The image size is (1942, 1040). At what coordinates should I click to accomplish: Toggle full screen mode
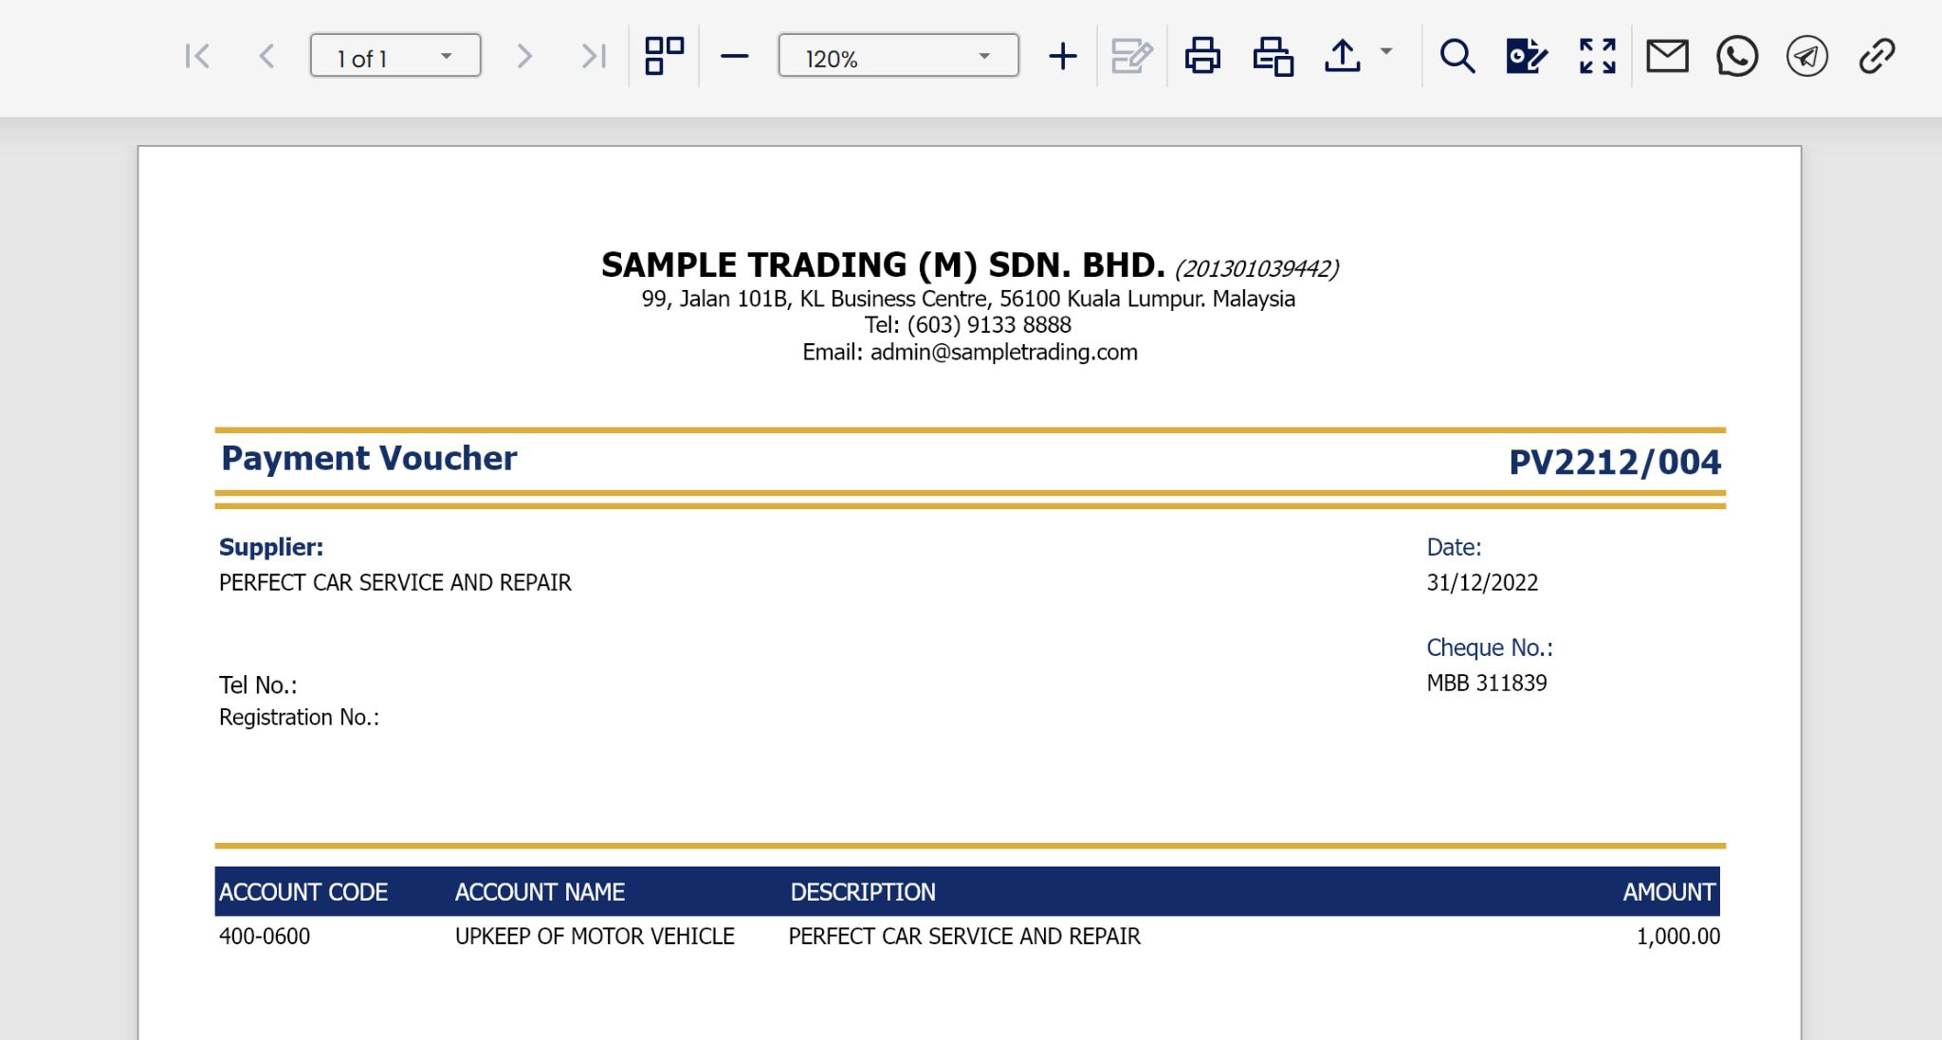tap(1598, 57)
